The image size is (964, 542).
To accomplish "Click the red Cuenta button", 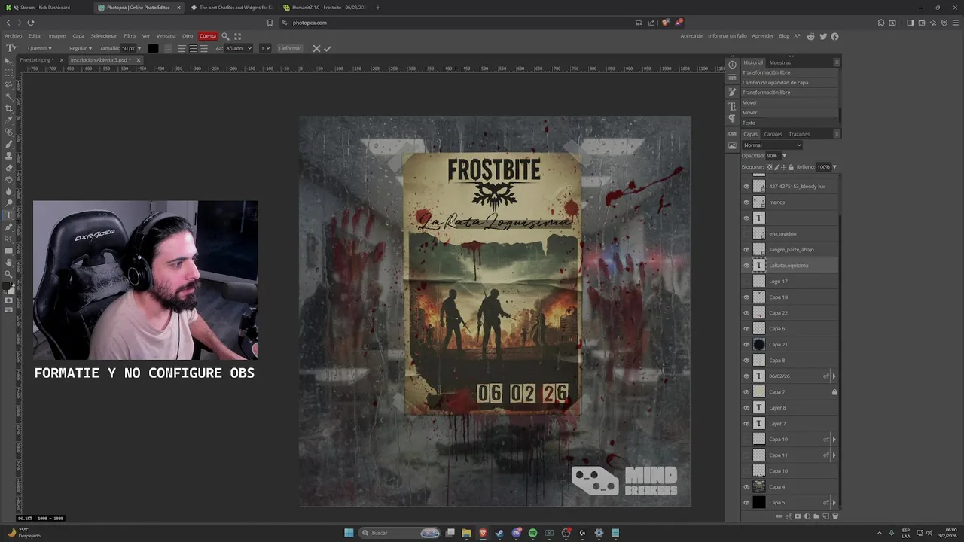I will point(208,36).
